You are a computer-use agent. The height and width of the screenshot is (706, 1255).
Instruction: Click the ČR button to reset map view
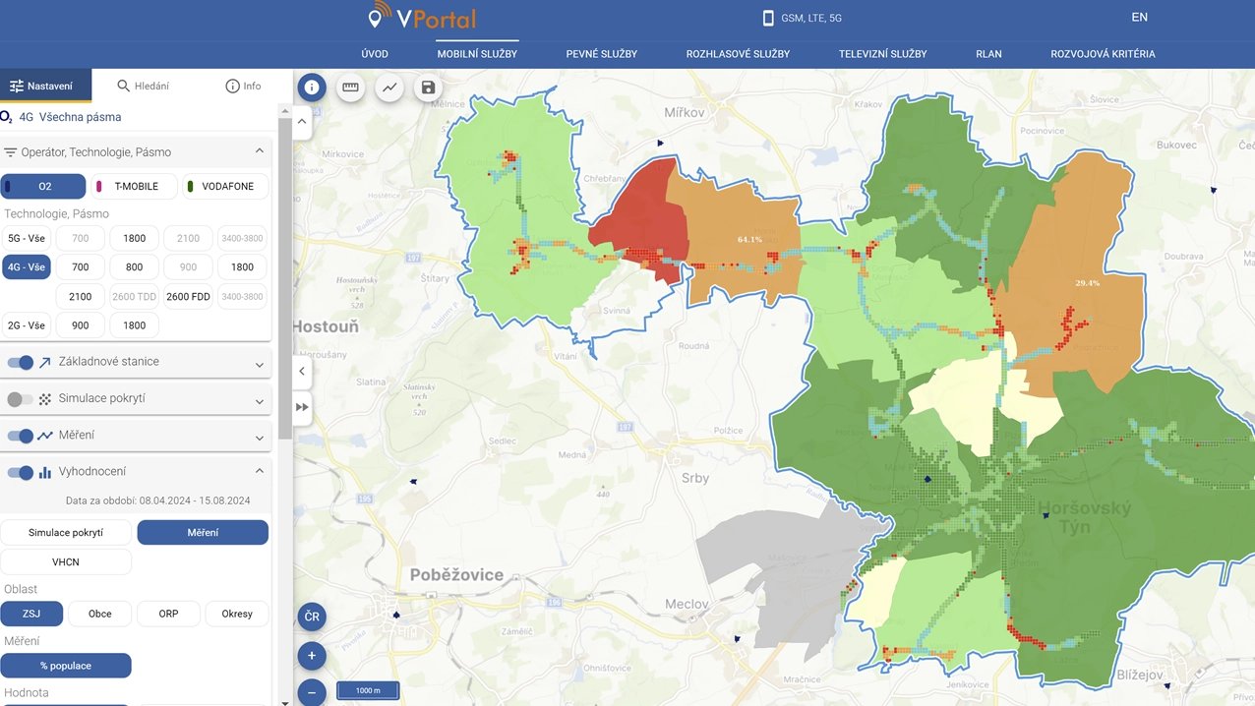coord(311,617)
